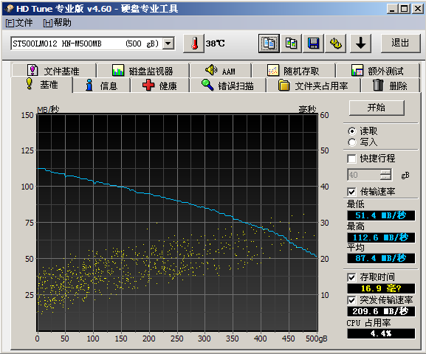
Task: Switch to the 信息 tab
Action: (x=101, y=86)
